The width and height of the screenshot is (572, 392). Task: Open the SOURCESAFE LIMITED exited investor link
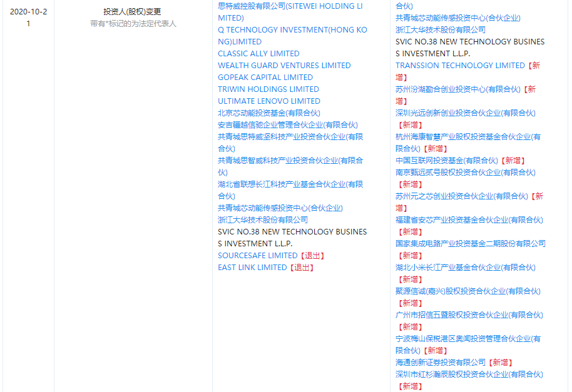pyautogui.click(x=258, y=256)
